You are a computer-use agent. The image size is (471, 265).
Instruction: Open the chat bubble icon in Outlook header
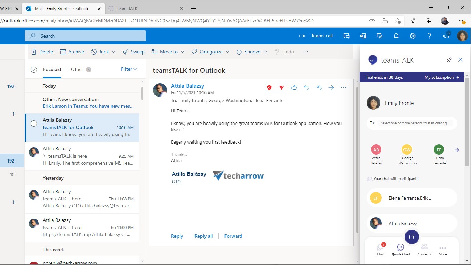(347, 36)
